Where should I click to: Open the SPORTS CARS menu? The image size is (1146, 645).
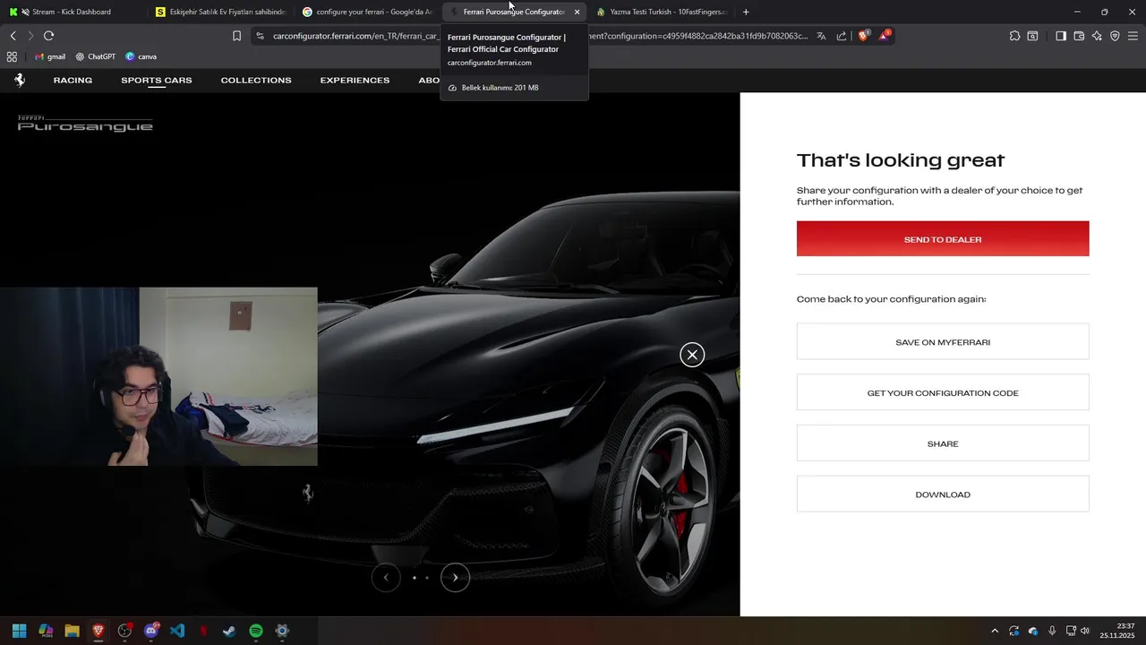157,81
